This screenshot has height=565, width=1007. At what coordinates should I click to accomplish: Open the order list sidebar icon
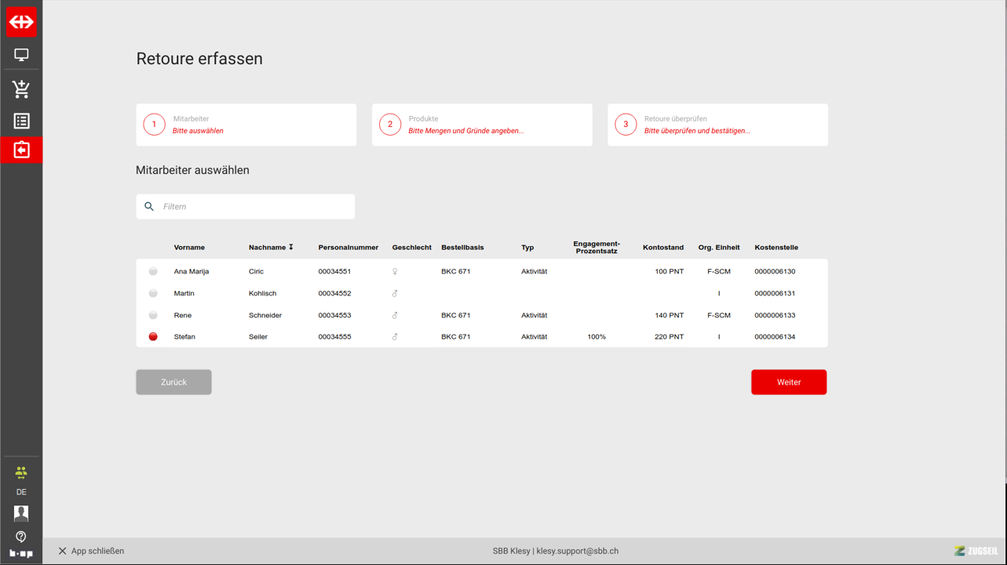pyautogui.click(x=21, y=121)
